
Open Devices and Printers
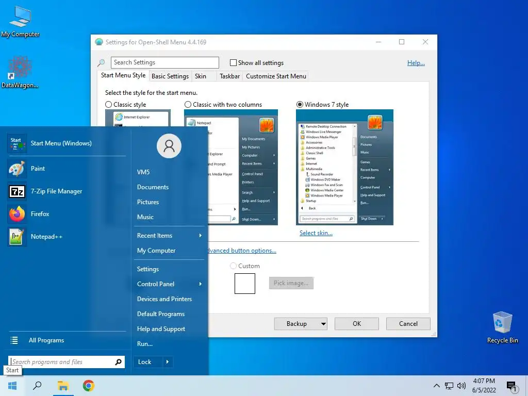coord(164,299)
